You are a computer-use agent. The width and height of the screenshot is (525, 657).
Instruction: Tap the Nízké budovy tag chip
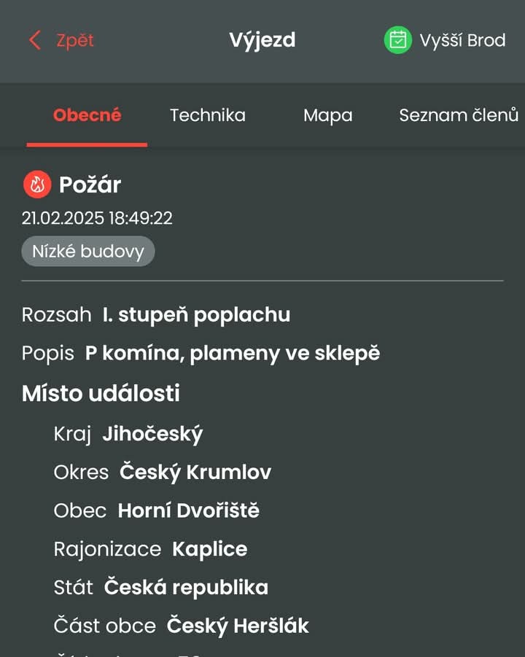tap(88, 251)
